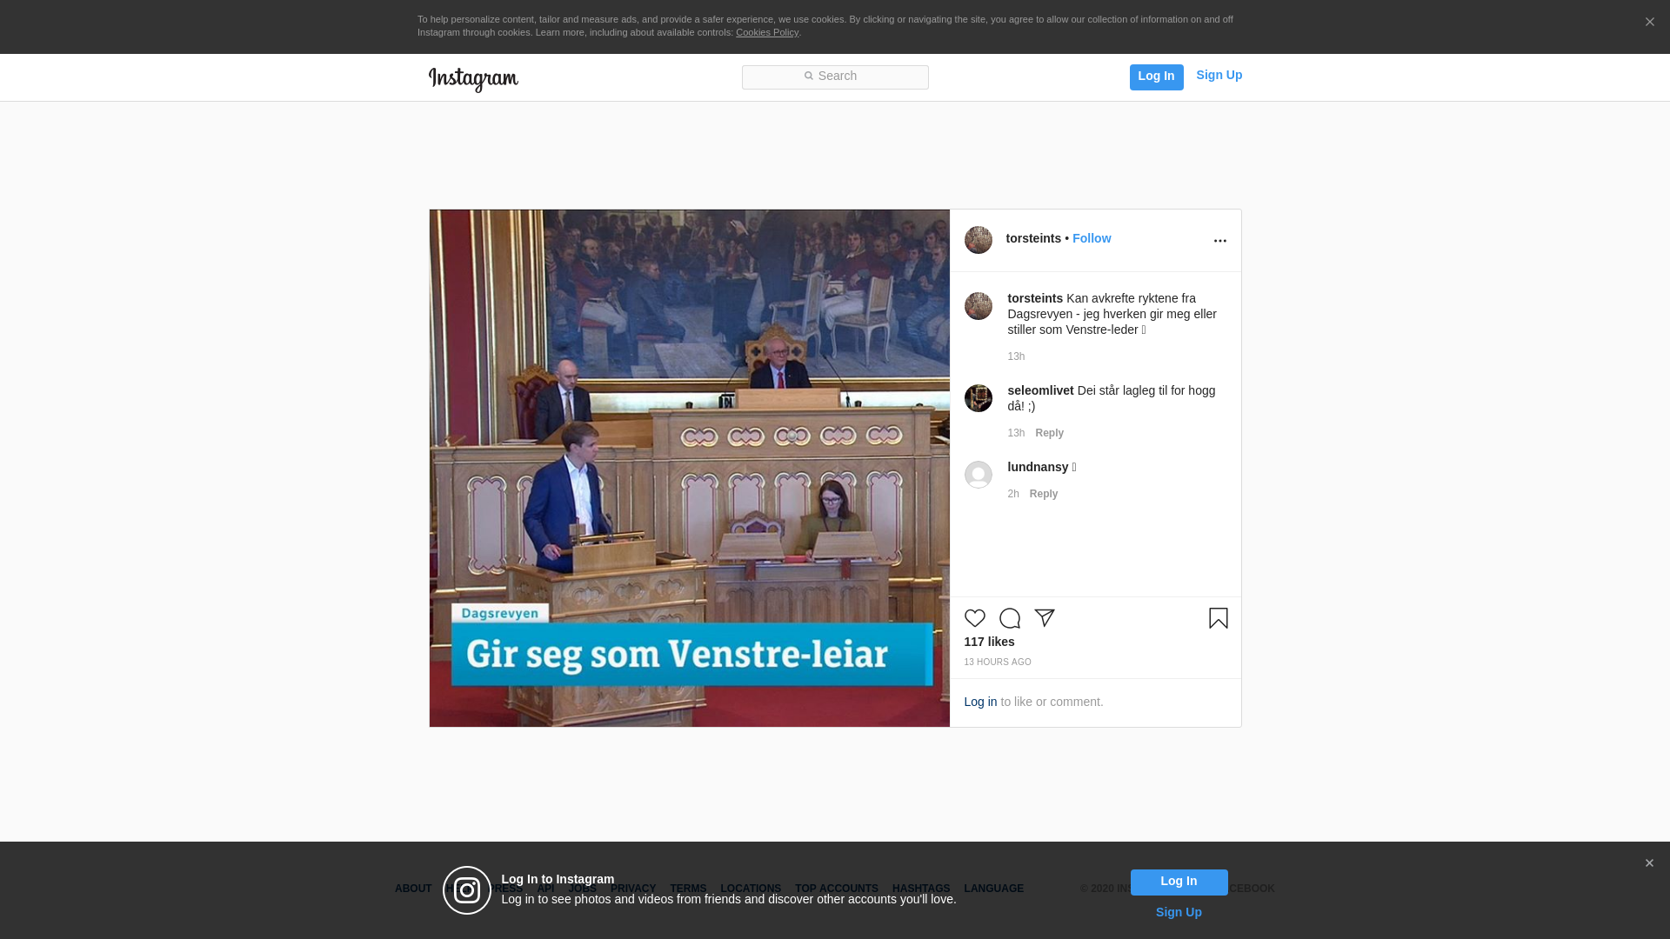Screen dimensions: 1670x939
Task: Open the post image thumbnail
Action: [690, 469]
